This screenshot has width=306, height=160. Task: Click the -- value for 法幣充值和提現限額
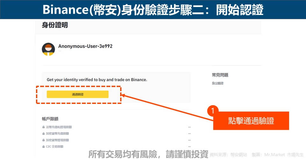(x=189, y=127)
